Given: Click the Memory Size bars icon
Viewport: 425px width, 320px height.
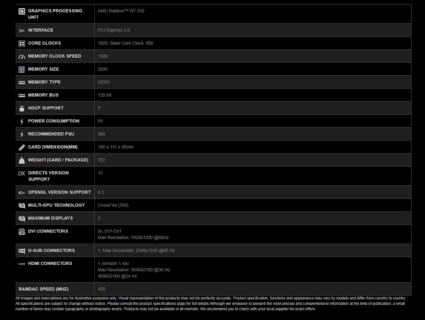Looking at the screenshot, I should click(22, 70).
